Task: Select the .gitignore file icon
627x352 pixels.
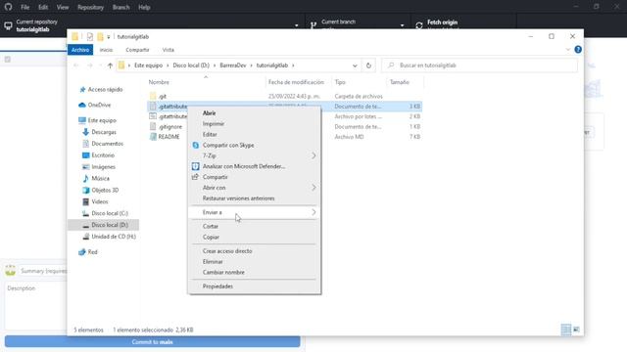Action: [x=153, y=126]
